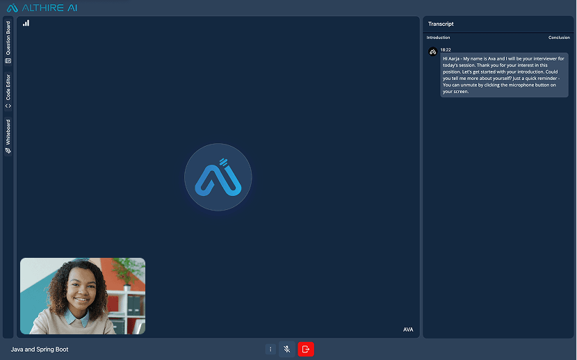
Task: Check the signal strength bars icon
Action: pyautogui.click(x=26, y=23)
